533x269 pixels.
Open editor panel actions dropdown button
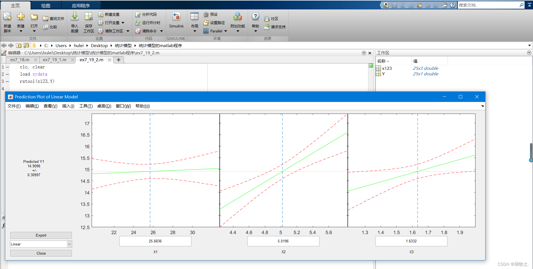(x=364, y=53)
